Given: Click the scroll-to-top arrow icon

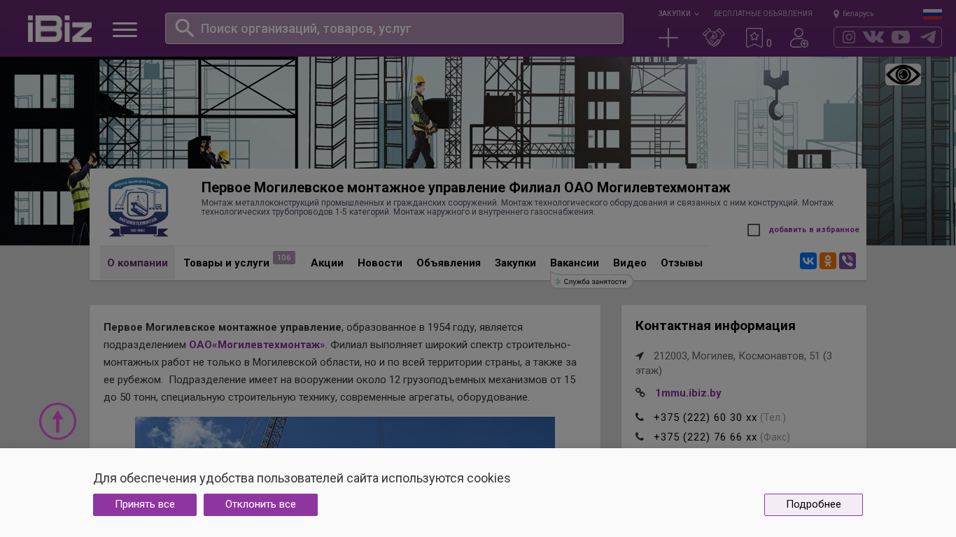Looking at the screenshot, I should 57,421.
